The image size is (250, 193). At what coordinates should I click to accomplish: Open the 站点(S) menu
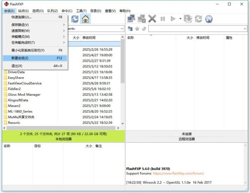point(23,11)
